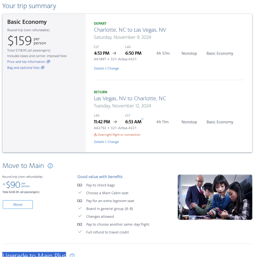The height and width of the screenshot is (257, 256).
Task: Click the info icon beside Move to Main
Action: click(50, 166)
